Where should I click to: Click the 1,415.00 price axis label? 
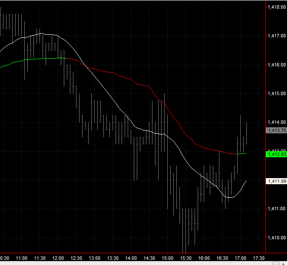click(277, 93)
